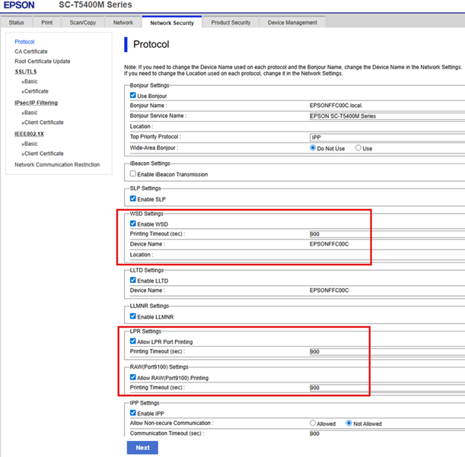Enable iBeacon Transmission checkbox
Viewport: 465px width, 457px height.
click(133, 173)
